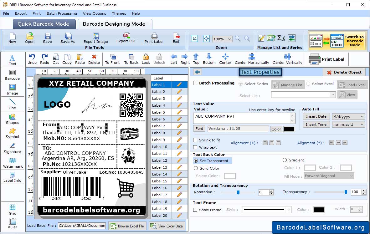Open the Watermark tool

pos(13,163)
